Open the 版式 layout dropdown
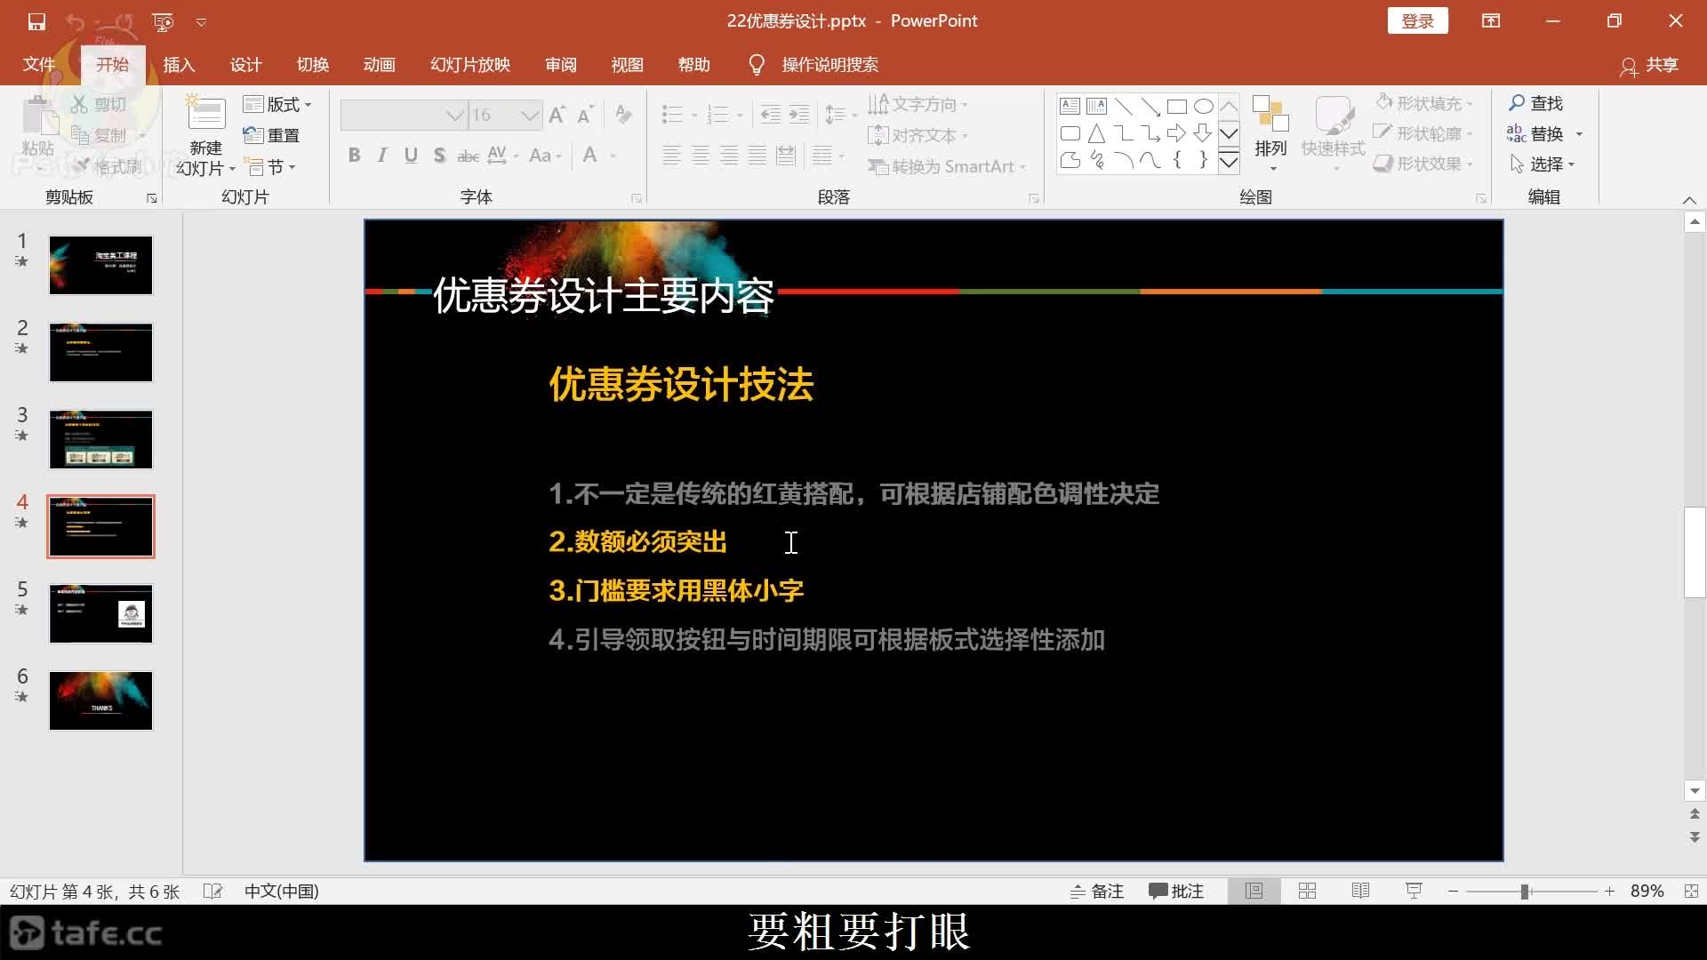Image resolution: width=1707 pixels, height=960 pixels. pyautogui.click(x=277, y=104)
